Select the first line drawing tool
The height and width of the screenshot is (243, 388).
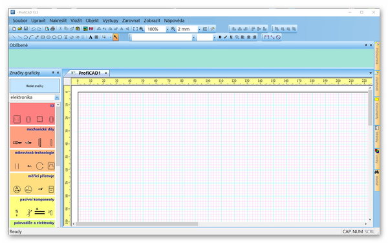(x=14, y=37)
